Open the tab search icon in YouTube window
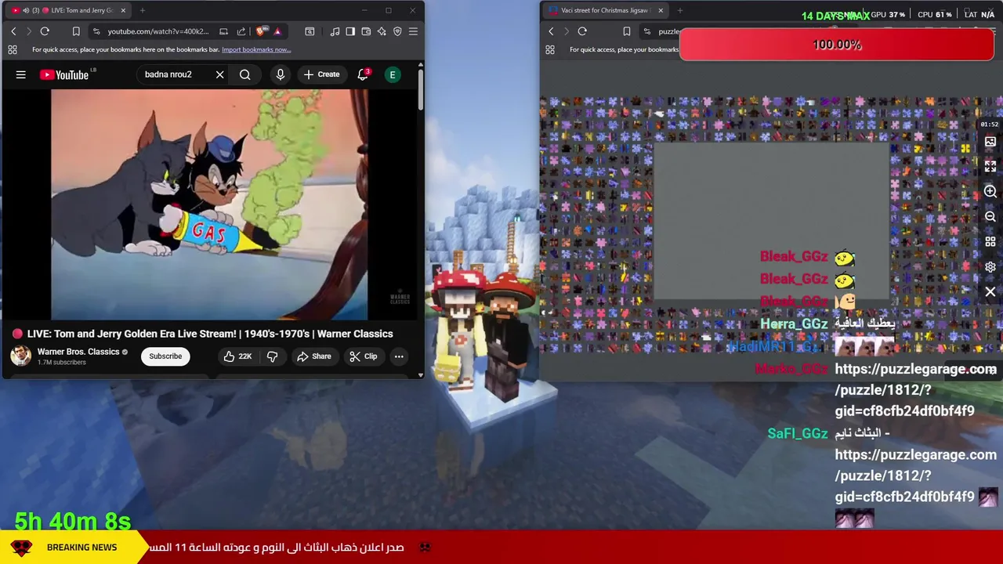This screenshot has width=1003, height=564. point(310,31)
